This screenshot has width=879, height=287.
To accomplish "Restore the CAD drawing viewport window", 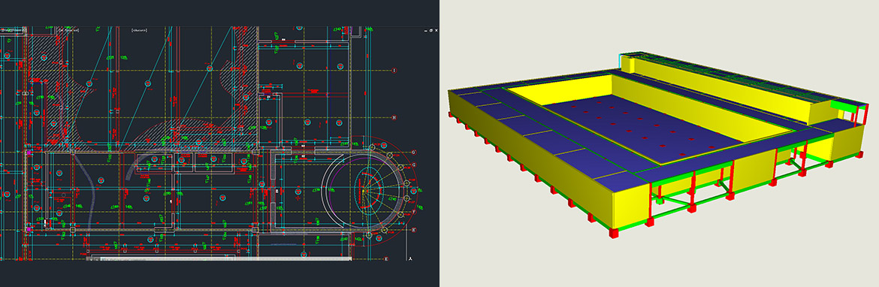I will point(431,30).
